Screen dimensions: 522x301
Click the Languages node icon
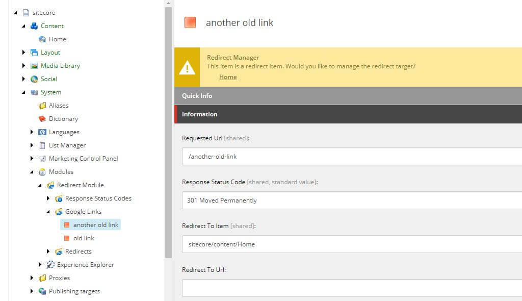[x=42, y=132]
